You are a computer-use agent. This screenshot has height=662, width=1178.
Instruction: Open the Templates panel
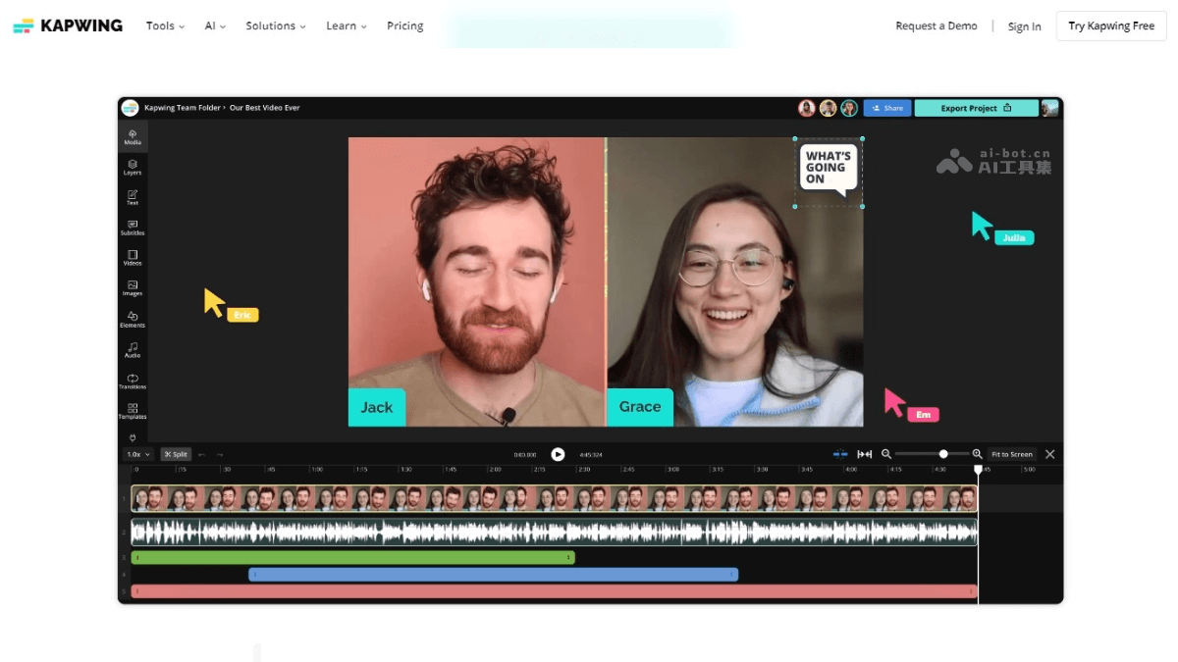click(133, 411)
